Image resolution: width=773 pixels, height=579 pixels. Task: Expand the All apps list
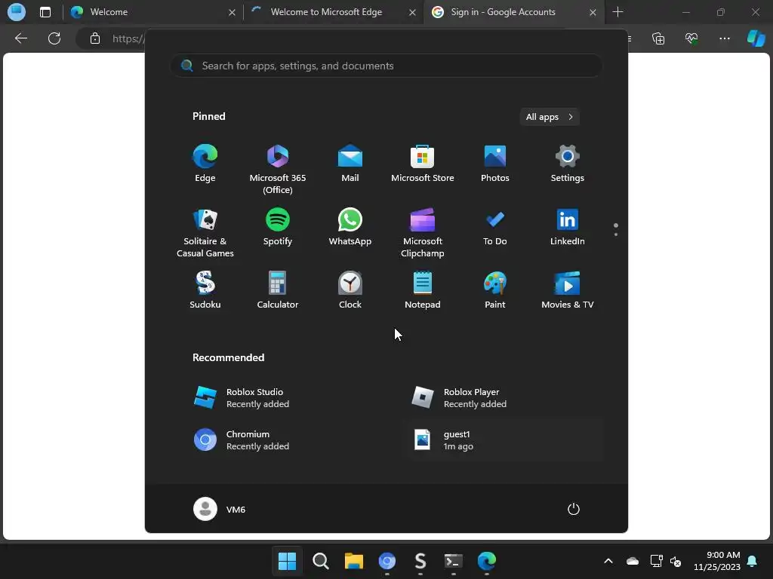(550, 117)
